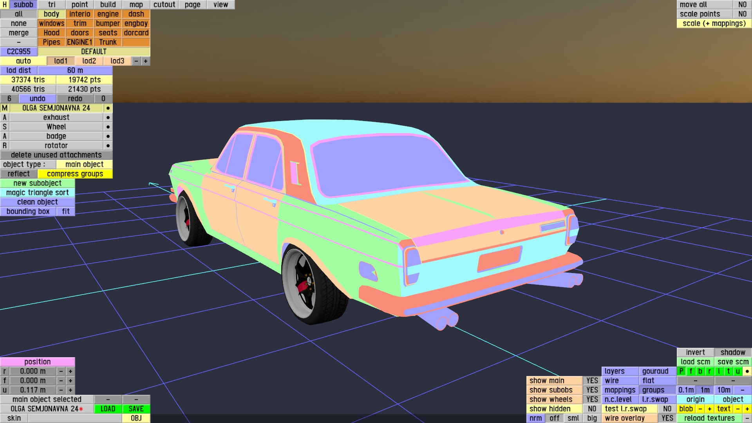Toggle wire overlay YES setting
The image size is (752, 423).
[667, 418]
